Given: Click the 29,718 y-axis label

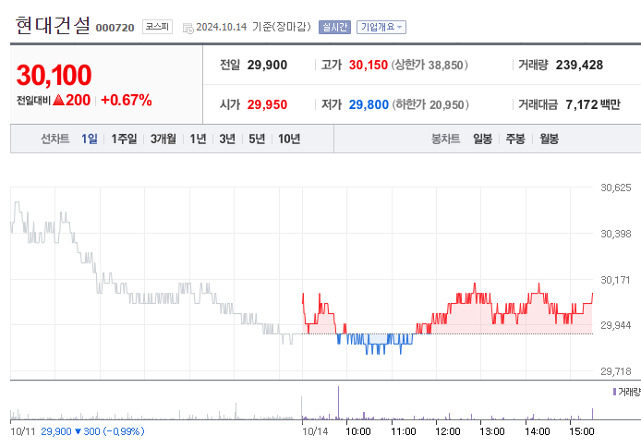Looking at the screenshot, I should pos(615,371).
